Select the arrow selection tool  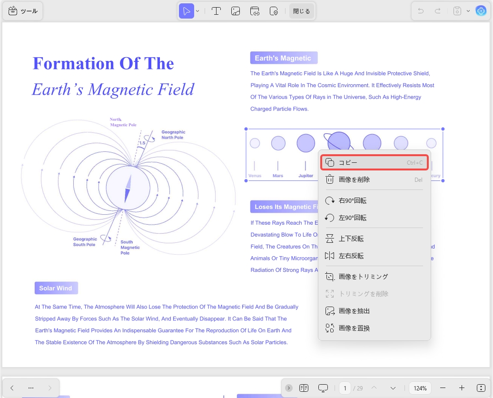pos(187,11)
